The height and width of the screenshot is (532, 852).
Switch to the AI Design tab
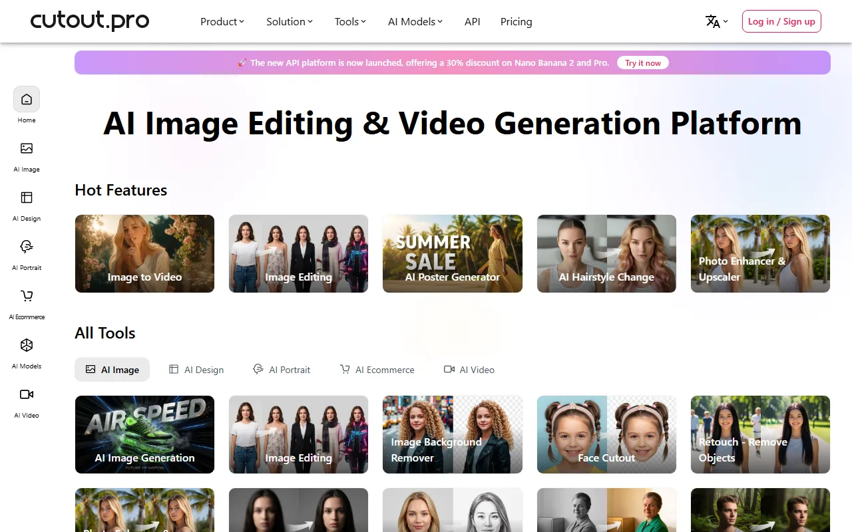pyautogui.click(x=196, y=370)
